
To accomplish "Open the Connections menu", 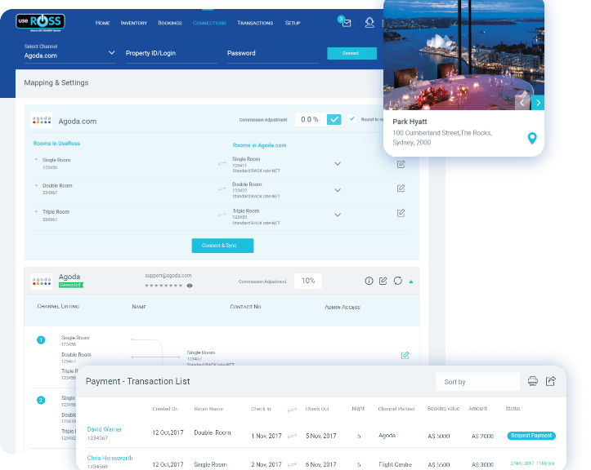I will (209, 23).
